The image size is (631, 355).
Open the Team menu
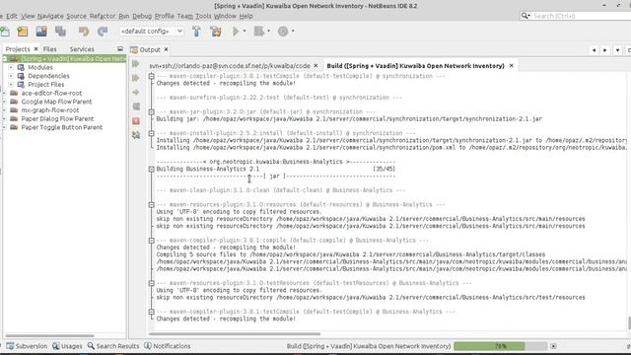[185, 16]
